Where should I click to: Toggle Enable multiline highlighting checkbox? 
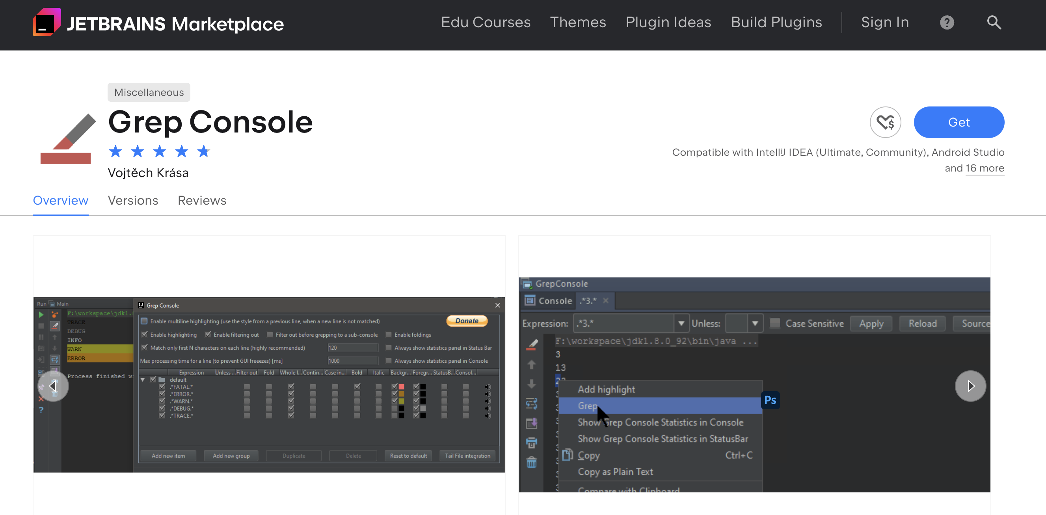coord(144,321)
